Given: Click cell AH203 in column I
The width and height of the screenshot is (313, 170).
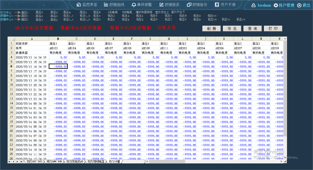Looking at the screenshot, I should (x=187, y=48).
